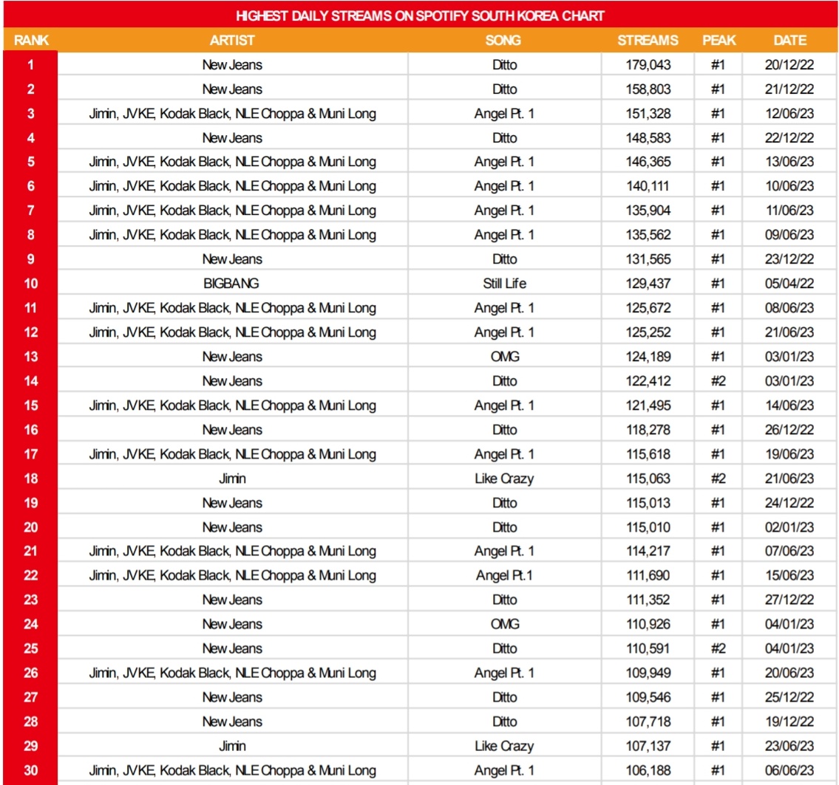Image resolution: width=839 pixels, height=785 pixels.
Task: Click the date 05/04/22
Action: 789,284
